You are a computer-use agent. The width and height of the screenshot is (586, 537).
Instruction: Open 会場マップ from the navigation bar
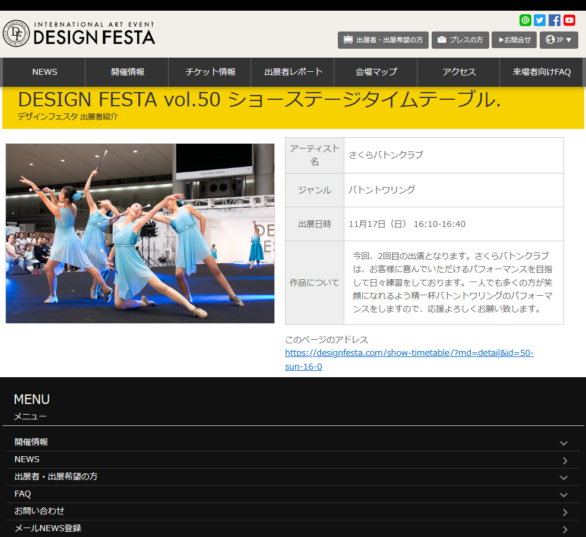point(376,72)
